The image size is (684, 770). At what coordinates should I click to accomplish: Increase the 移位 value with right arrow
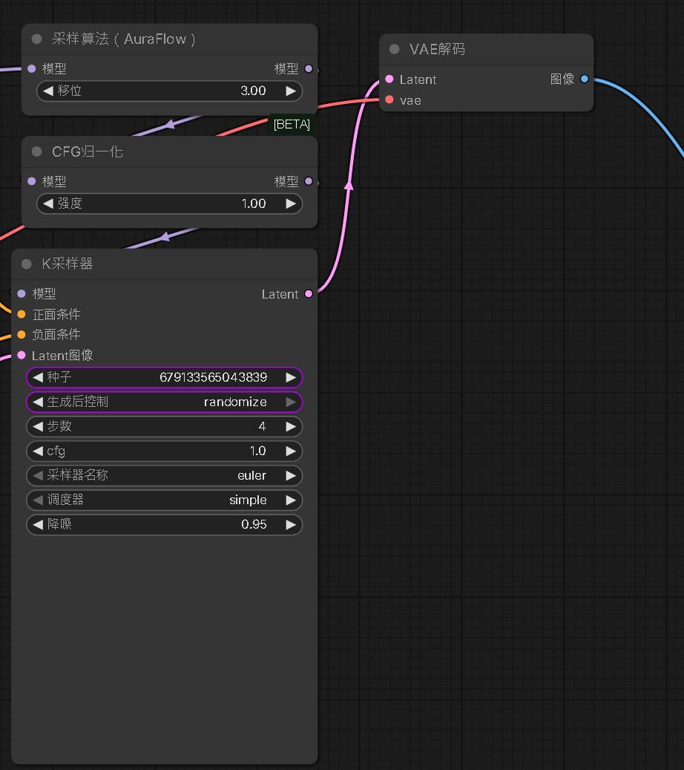291,91
